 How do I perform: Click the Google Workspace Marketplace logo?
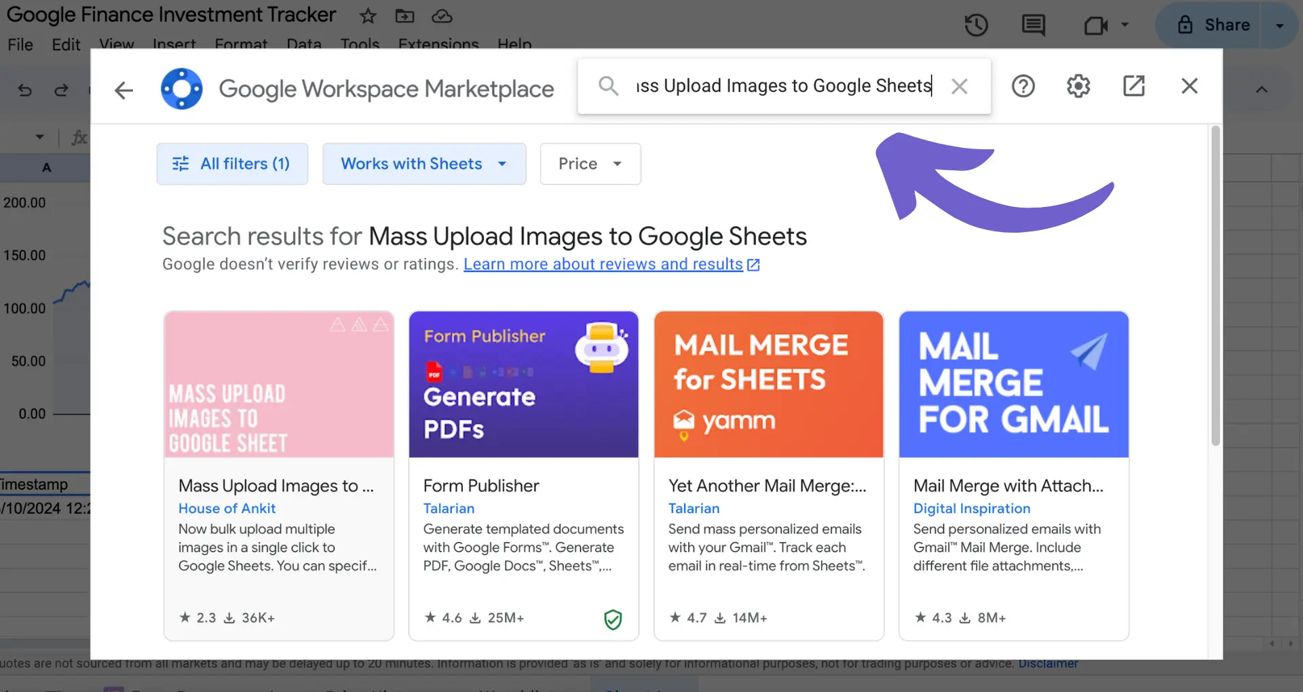tap(181, 89)
